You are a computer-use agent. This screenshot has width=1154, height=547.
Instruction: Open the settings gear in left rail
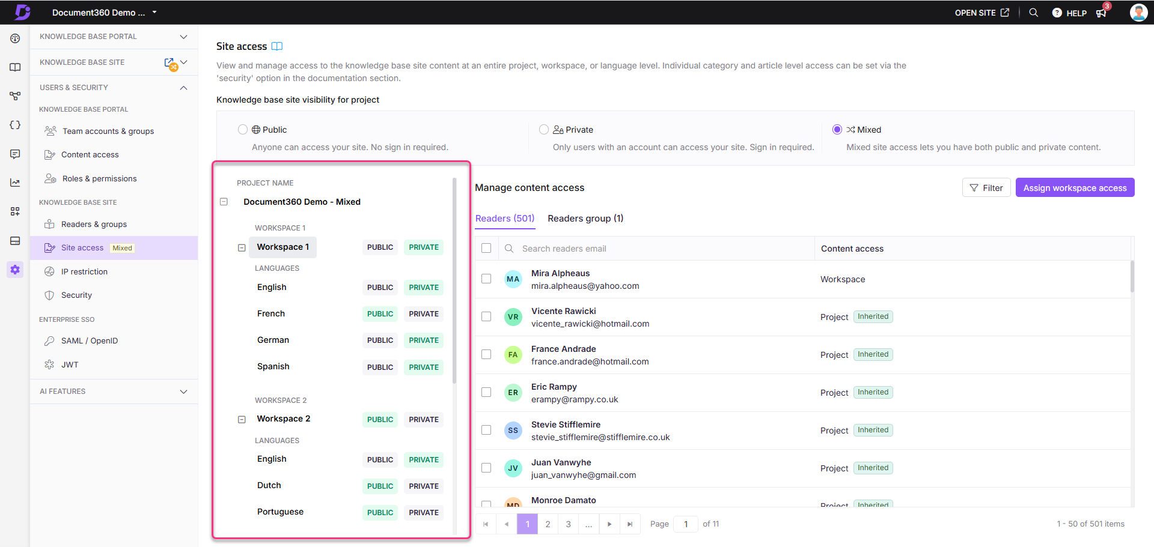[15, 270]
